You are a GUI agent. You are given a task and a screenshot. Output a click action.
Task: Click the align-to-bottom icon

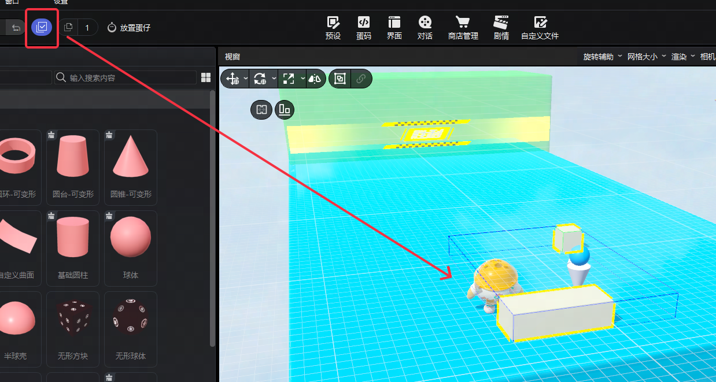[285, 109]
